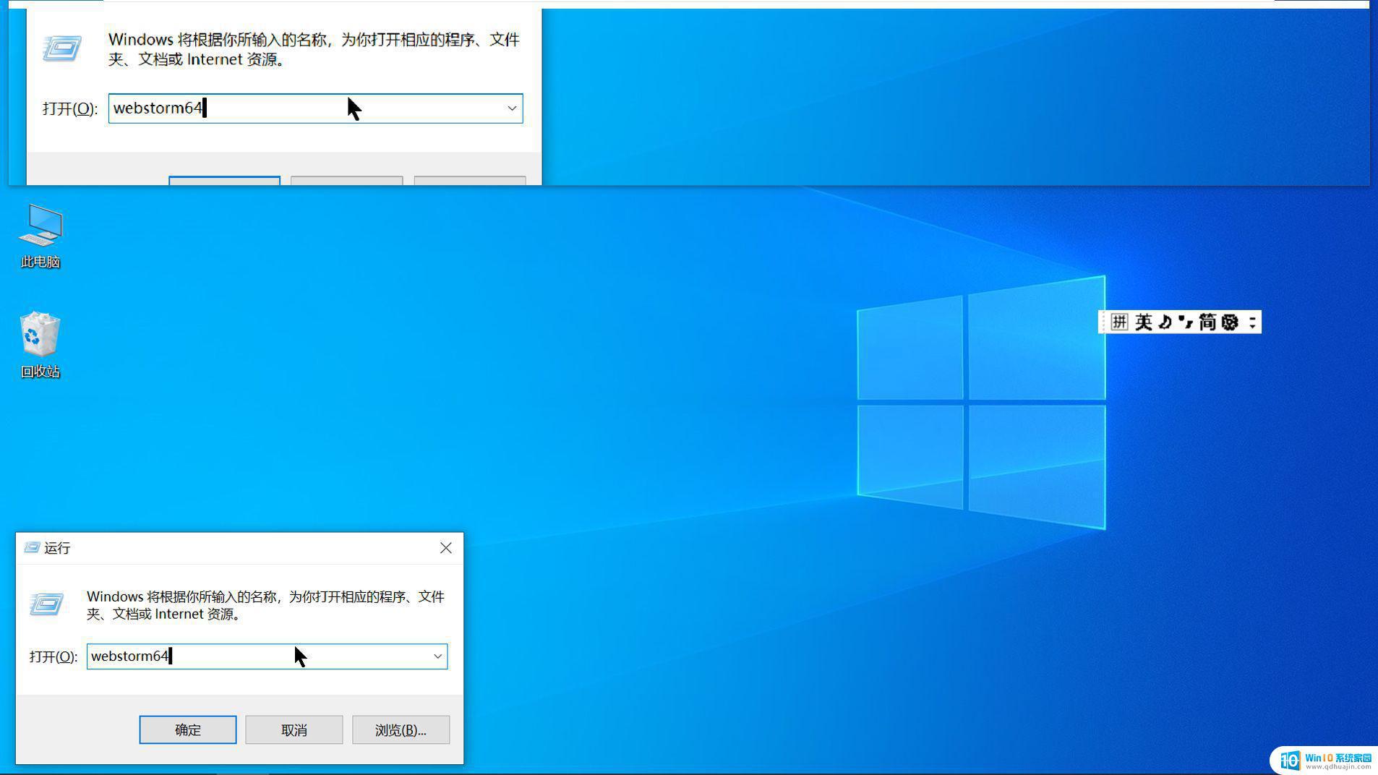Close the 运行 dialog
Image resolution: width=1378 pixels, height=775 pixels.
coord(446,548)
